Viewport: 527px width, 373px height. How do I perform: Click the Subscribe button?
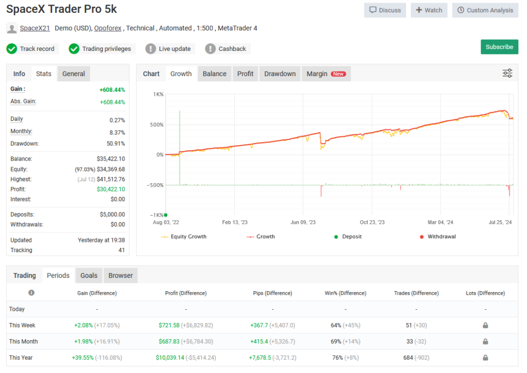(x=499, y=46)
